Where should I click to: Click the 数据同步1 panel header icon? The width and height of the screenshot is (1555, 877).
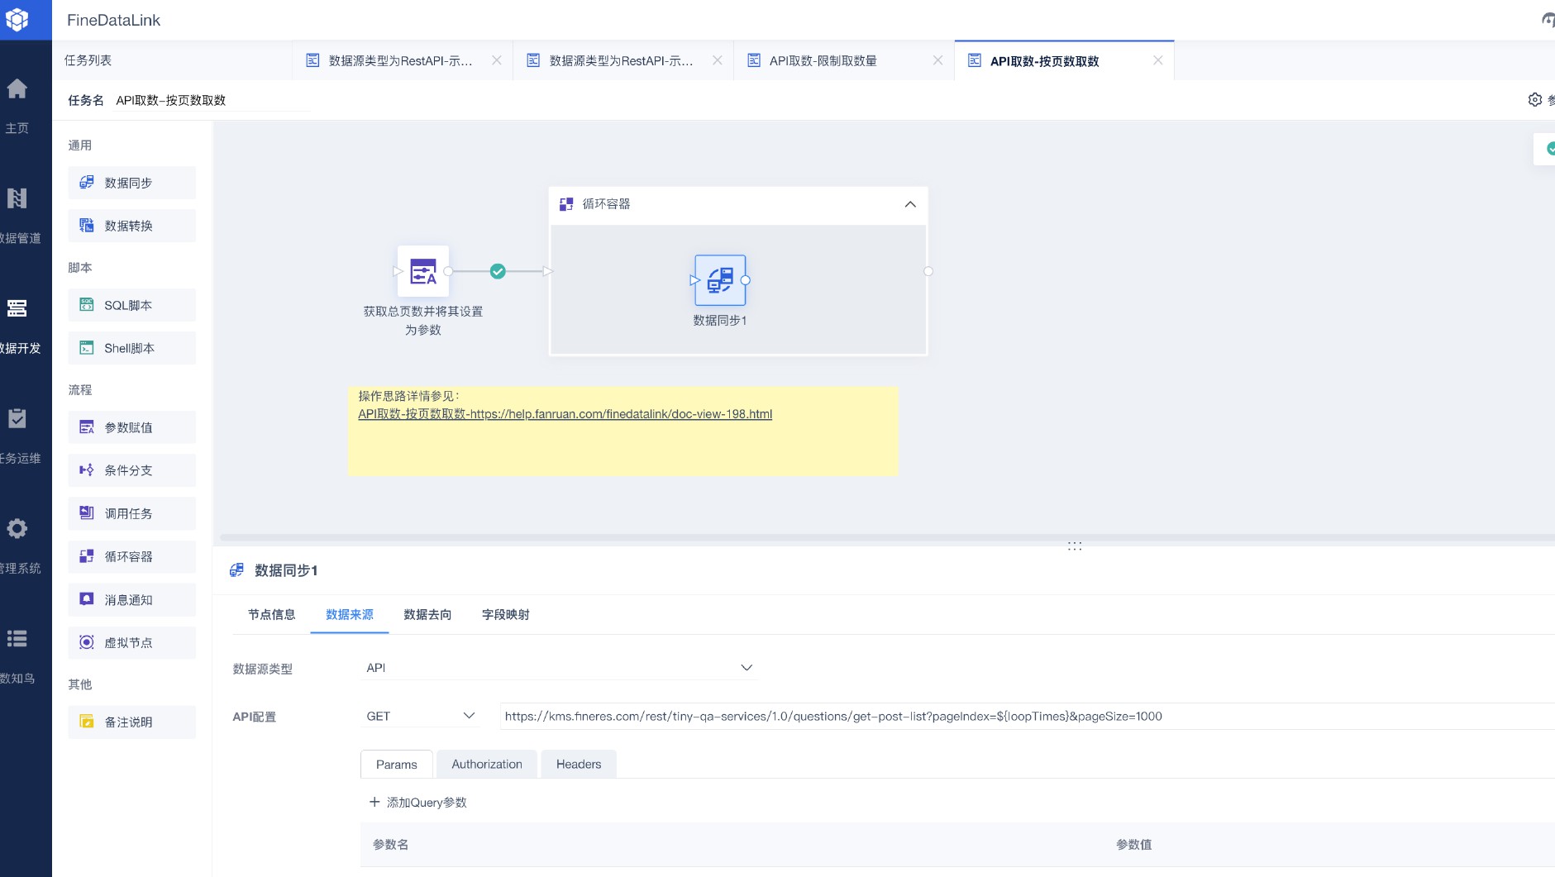236,570
